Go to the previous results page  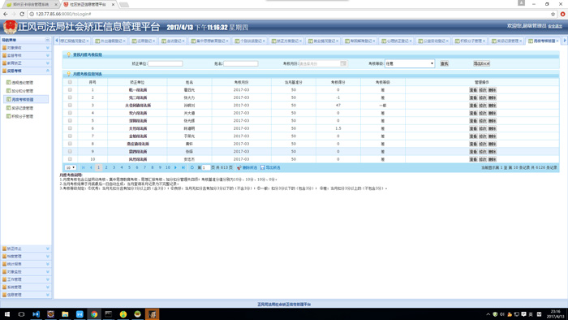91,167
